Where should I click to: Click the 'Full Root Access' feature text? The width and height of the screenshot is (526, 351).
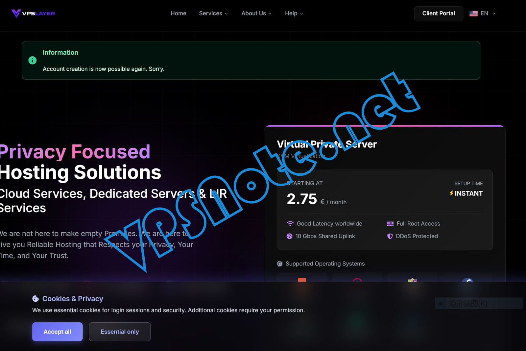(x=418, y=224)
